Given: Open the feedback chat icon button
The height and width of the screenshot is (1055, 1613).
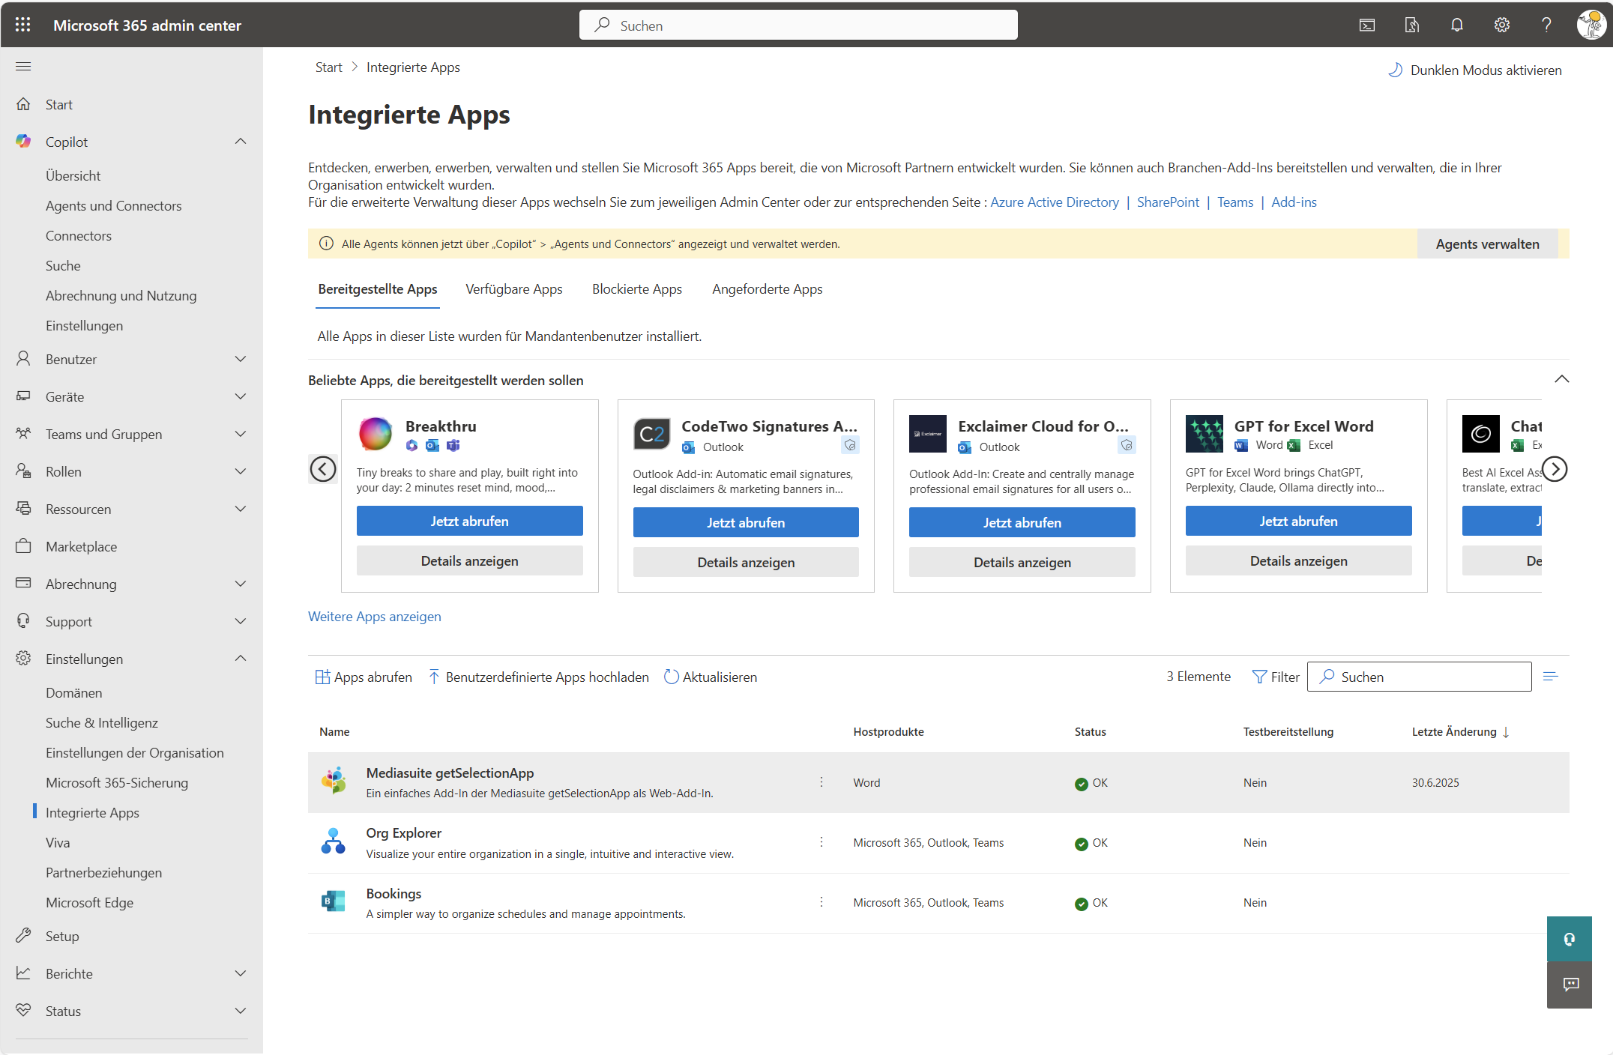Looking at the screenshot, I should point(1570,985).
